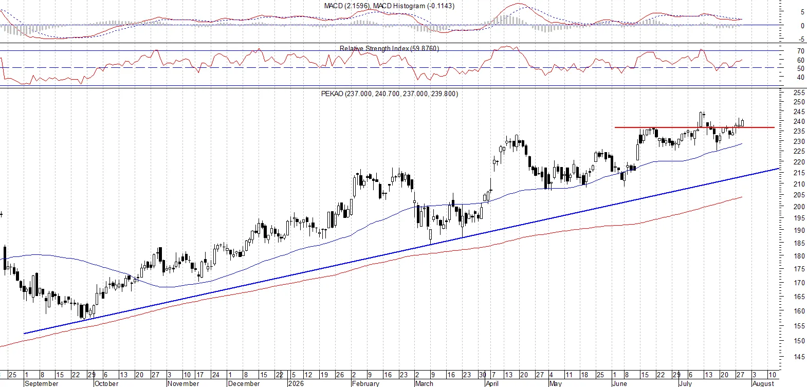Click the May month label
The height and width of the screenshot is (387, 807).
pyautogui.click(x=555, y=383)
